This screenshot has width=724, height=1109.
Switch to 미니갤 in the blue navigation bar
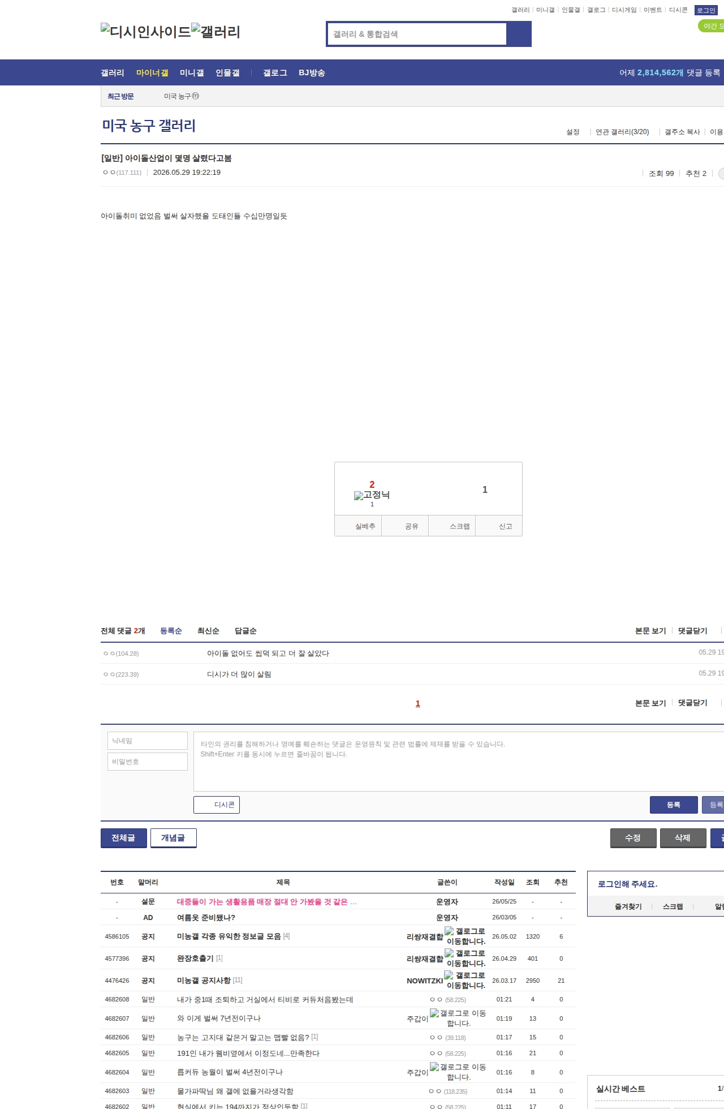(192, 72)
